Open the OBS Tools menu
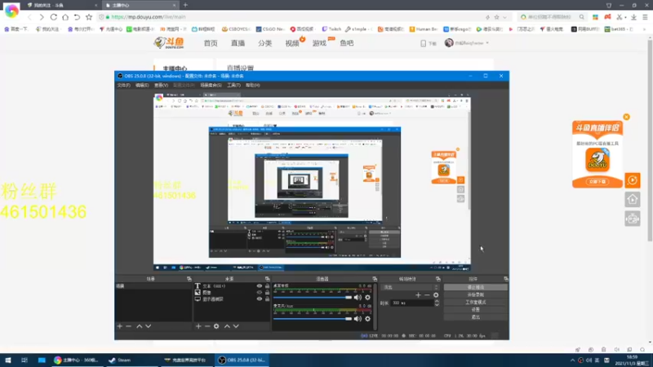The height and width of the screenshot is (367, 653). tap(233, 86)
